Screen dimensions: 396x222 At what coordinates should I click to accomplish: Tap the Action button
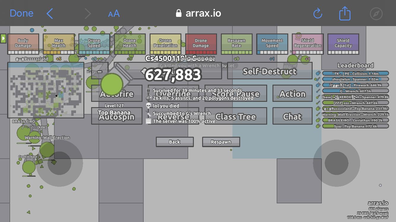[x=292, y=94]
